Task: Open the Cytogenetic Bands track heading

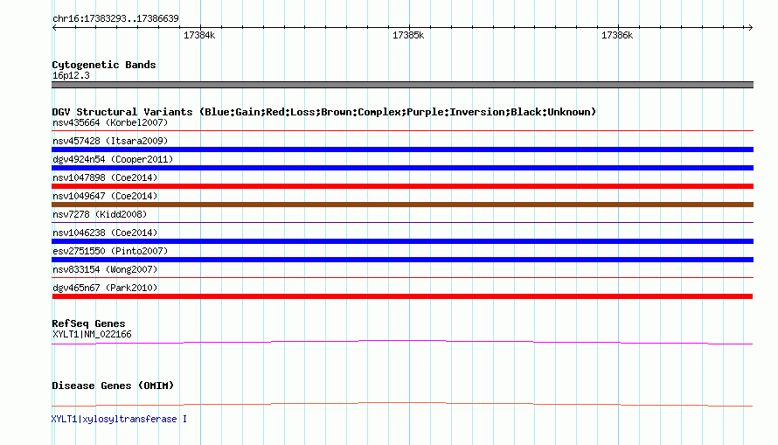Action: pos(104,65)
